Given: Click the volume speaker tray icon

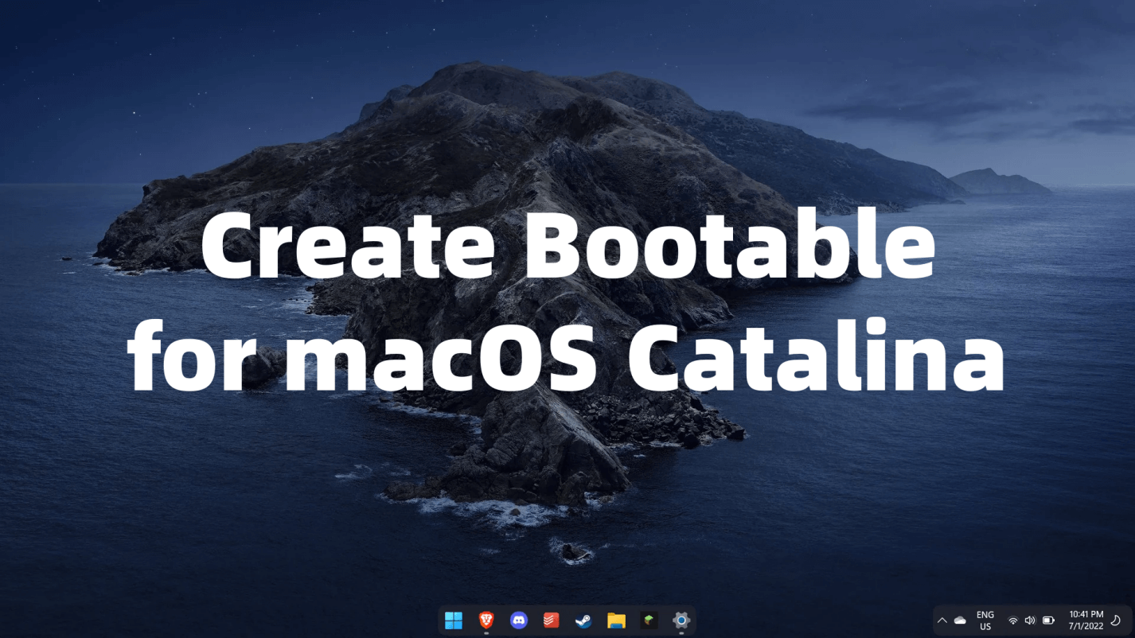Looking at the screenshot, I should tap(1030, 620).
